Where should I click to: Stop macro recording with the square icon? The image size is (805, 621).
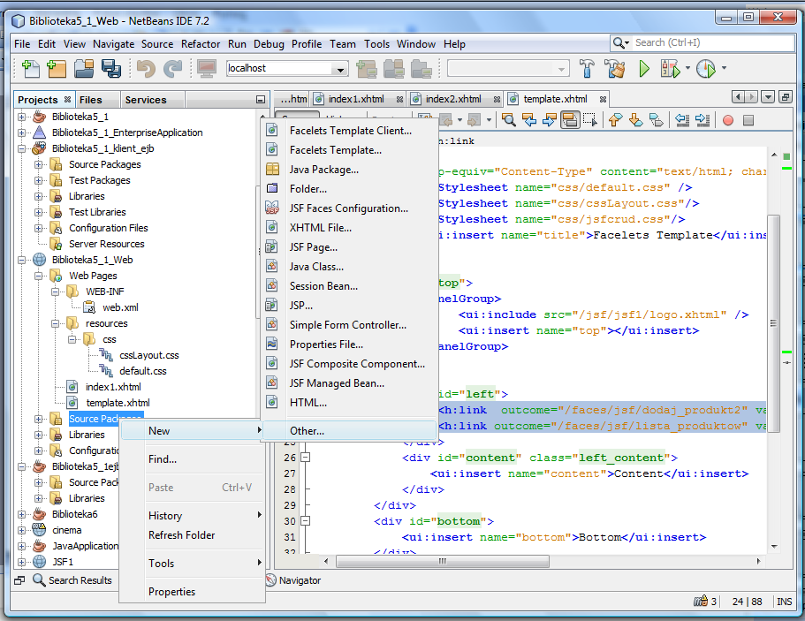(748, 120)
